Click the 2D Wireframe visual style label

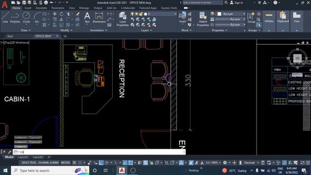pos(19,42)
